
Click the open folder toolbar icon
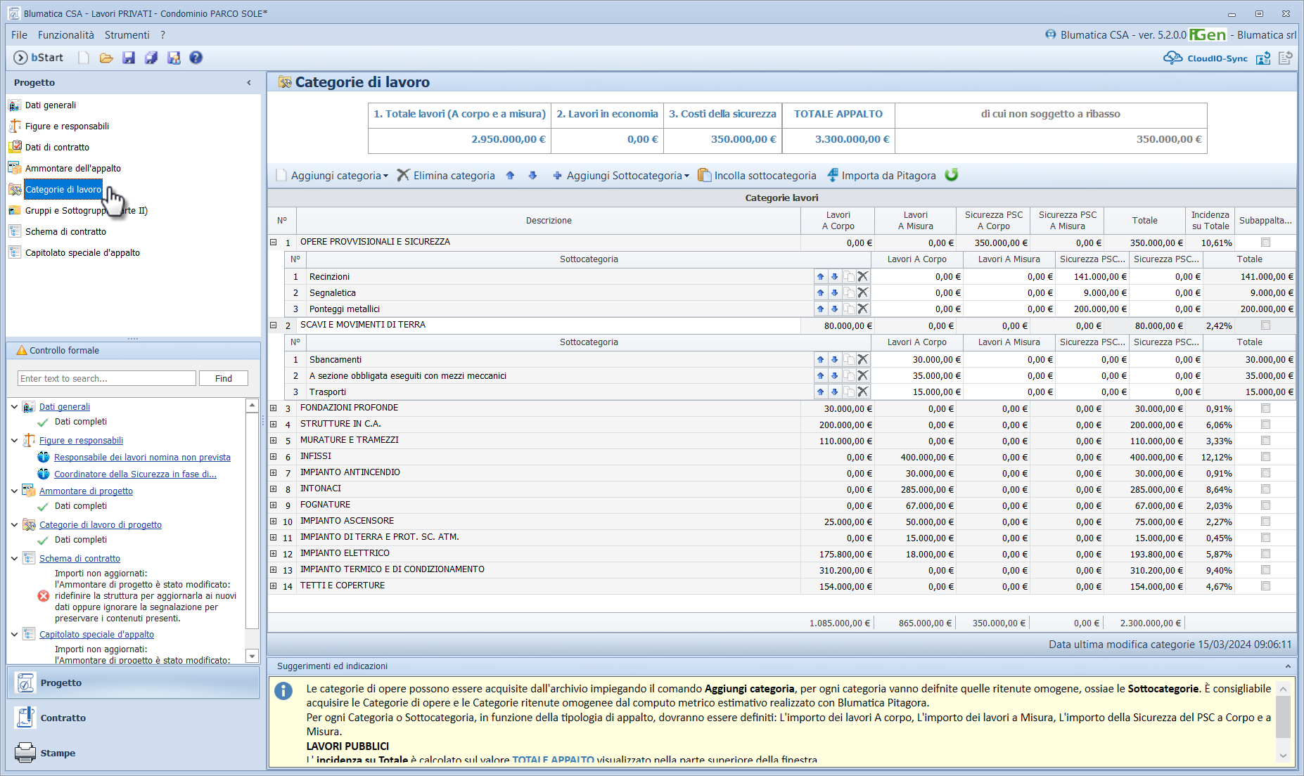(106, 58)
